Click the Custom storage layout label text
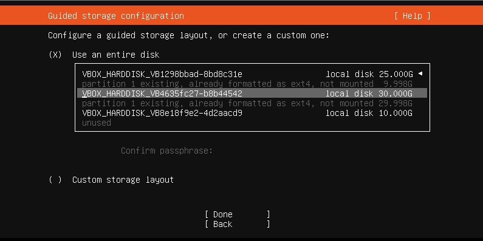 pyautogui.click(x=123, y=180)
